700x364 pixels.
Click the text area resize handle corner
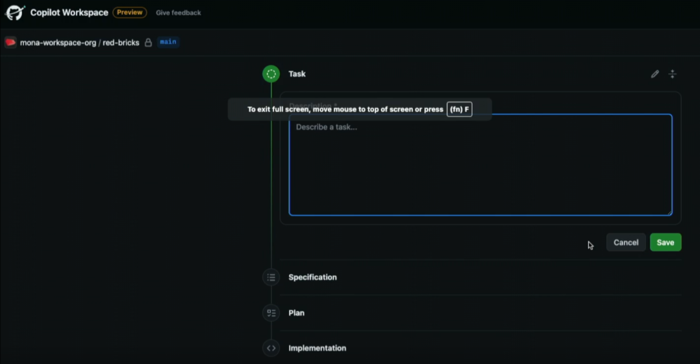tap(669, 213)
